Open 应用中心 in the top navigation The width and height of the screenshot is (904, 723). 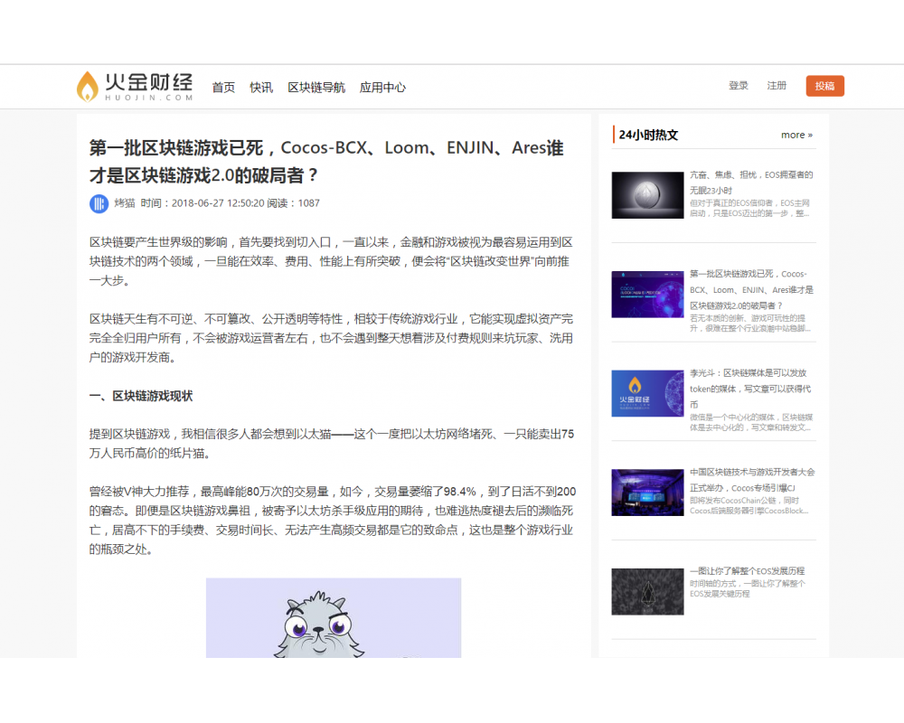[x=382, y=87]
